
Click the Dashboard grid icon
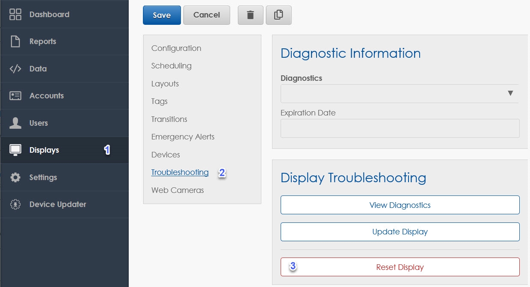point(15,14)
